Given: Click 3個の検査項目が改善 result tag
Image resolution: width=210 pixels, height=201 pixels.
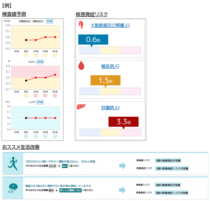Looking at the screenshot, I should pyautogui.click(x=168, y=161).
